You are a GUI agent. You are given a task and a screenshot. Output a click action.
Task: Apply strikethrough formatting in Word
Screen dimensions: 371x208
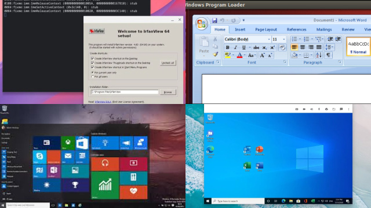[256, 47]
